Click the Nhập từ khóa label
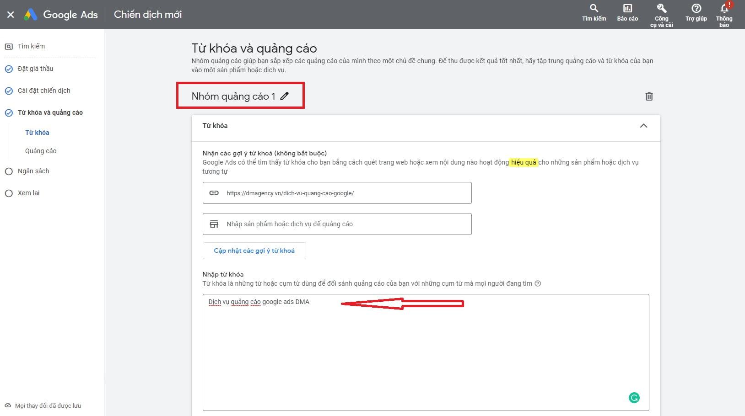This screenshot has height=416, width=745. pyautogui.click(x=223, y=274)
